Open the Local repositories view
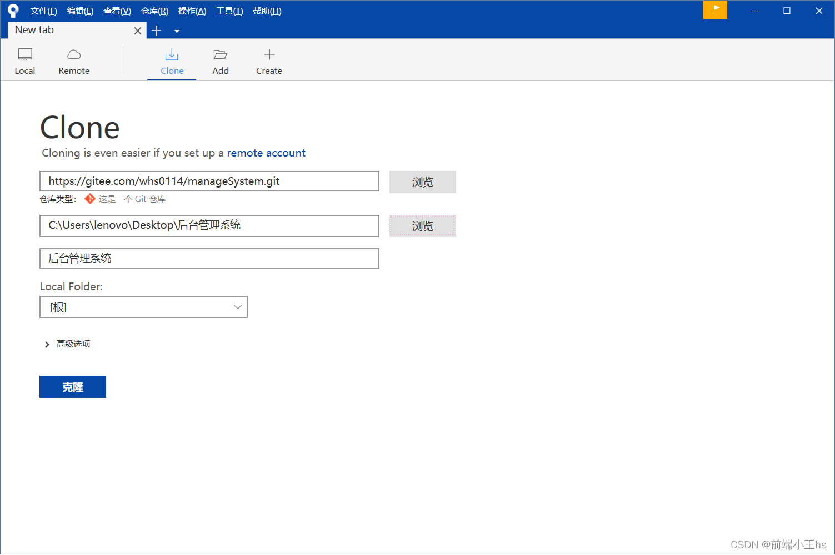Viewport: 835px width, 555px height. click(25, 61)
